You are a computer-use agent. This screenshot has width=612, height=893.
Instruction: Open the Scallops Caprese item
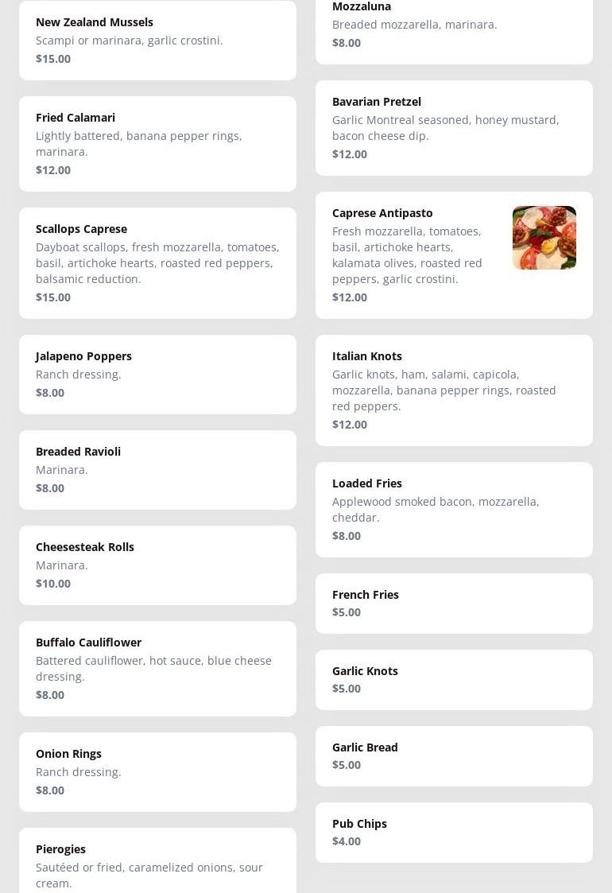157,262
